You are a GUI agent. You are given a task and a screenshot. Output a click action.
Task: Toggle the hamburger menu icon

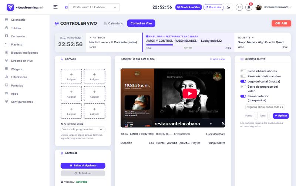click(x=55, y=7)
